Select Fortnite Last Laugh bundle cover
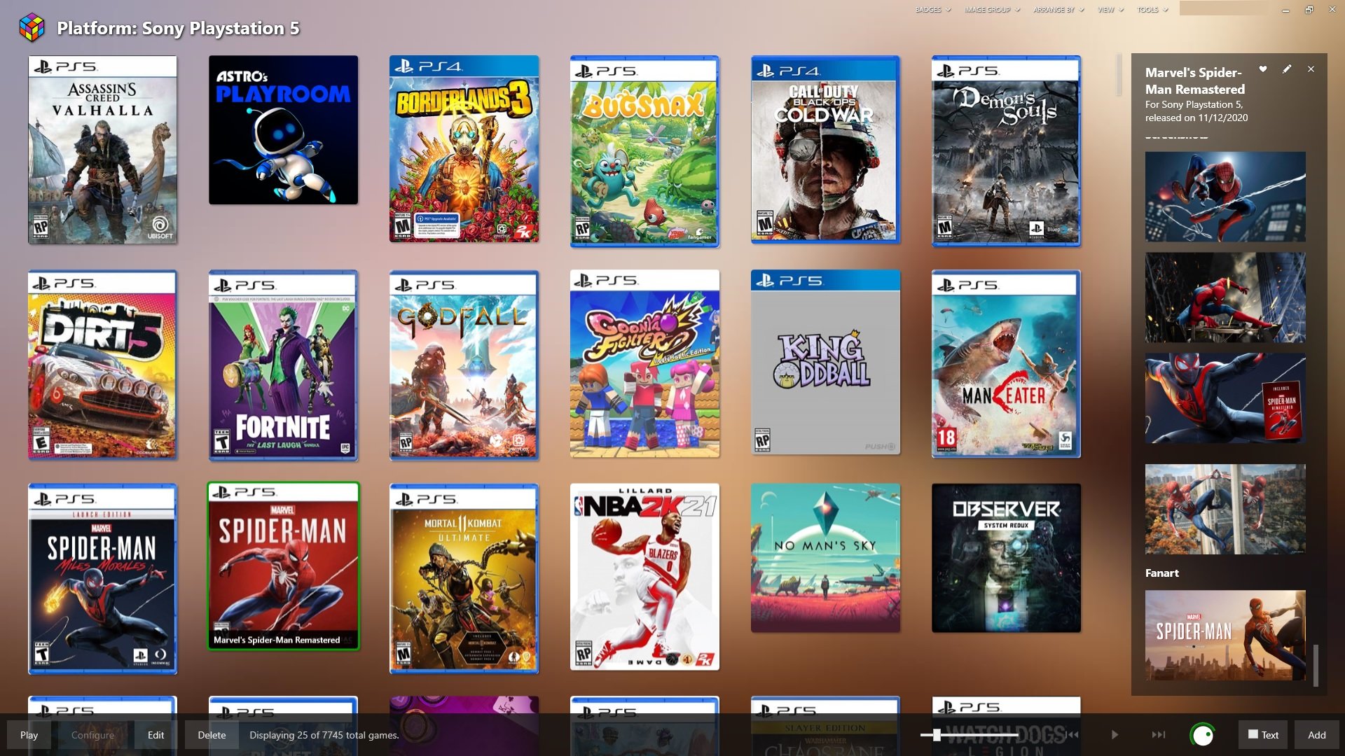The height and width of the screenshot is (756, 1345). pos(283,365)
